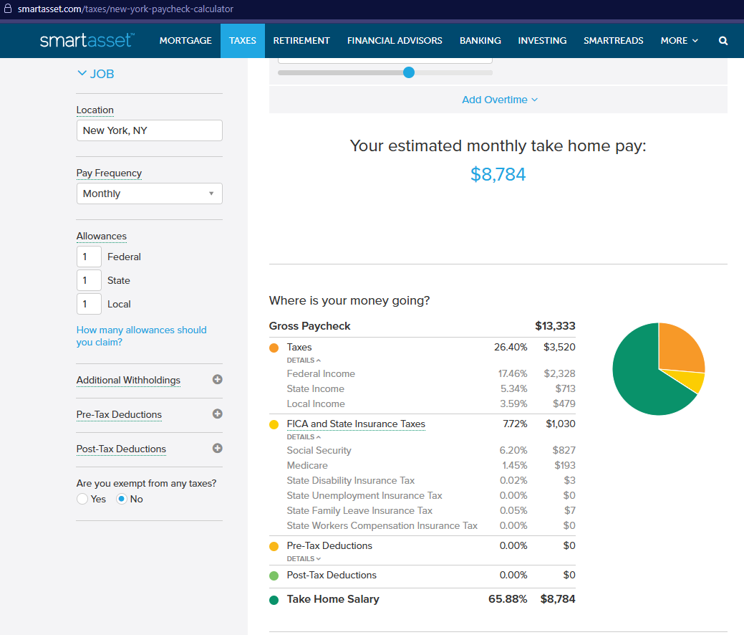Click the orange Taxes legend dot
Viewport: 744px width, 635px height.
click(274, 348)
